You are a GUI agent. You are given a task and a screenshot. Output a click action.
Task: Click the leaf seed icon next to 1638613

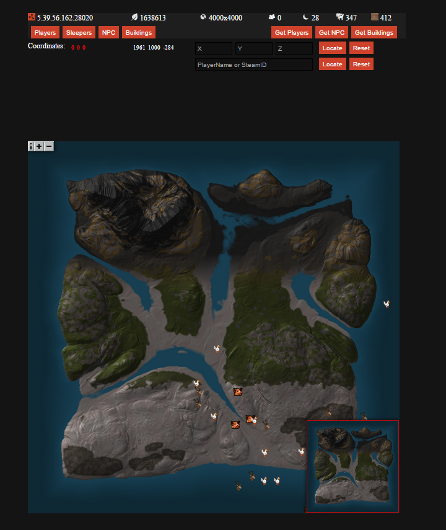click(134, 17)
